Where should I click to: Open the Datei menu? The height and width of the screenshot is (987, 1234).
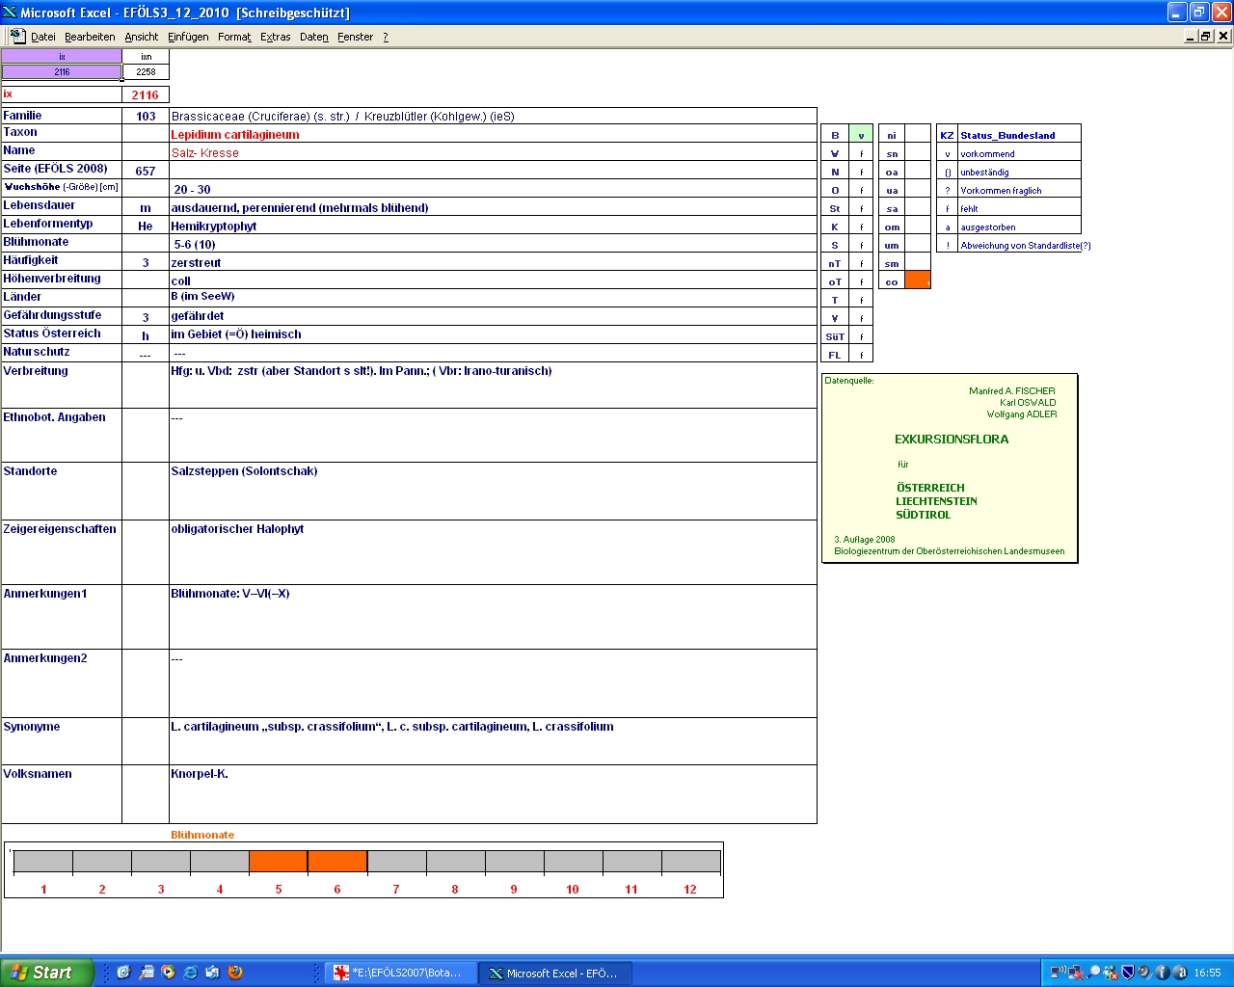pos(42,37)
